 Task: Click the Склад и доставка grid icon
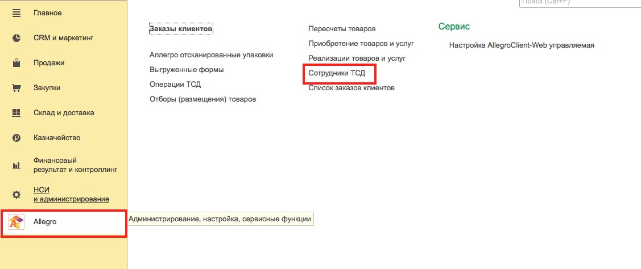click(16, 113)
